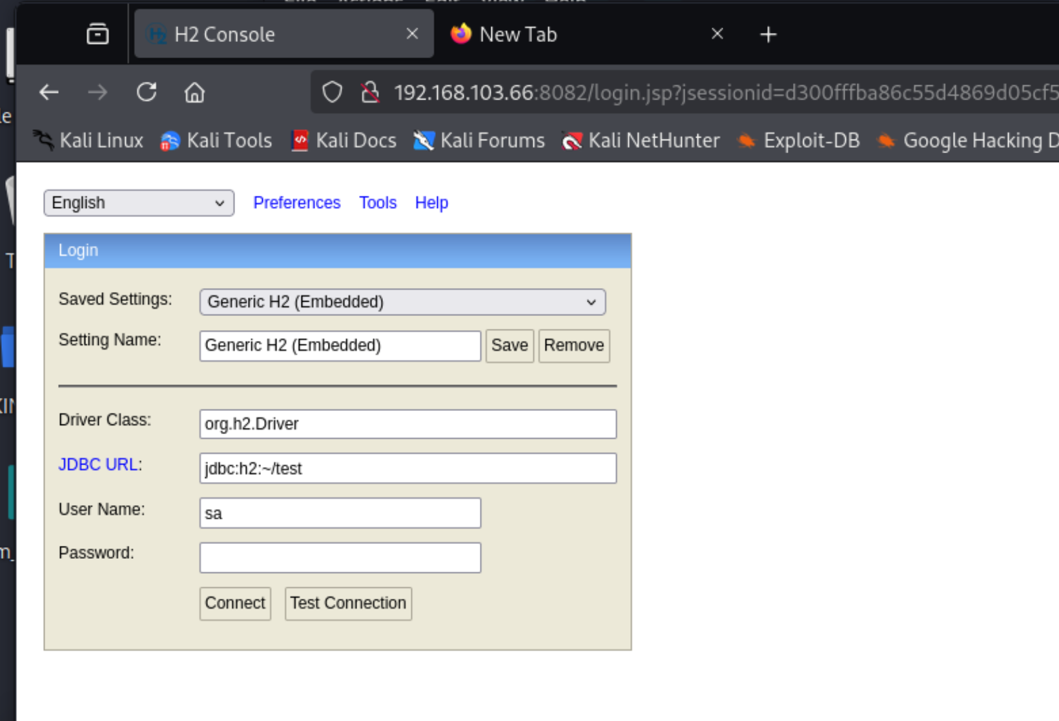
Task: Click the shield tracking protection icon
Action: [x=332, y=92]
